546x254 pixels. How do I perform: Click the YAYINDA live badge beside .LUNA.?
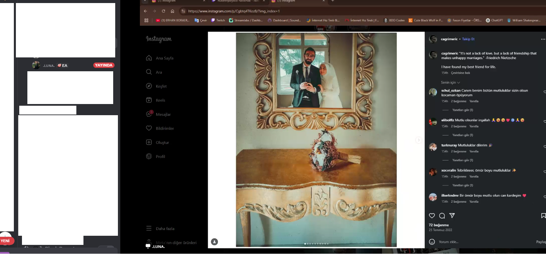click(104, 65)
